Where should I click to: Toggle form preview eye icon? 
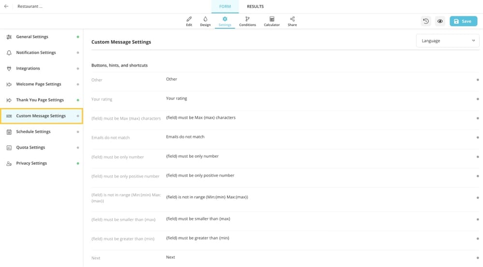(x=440, y=21)
